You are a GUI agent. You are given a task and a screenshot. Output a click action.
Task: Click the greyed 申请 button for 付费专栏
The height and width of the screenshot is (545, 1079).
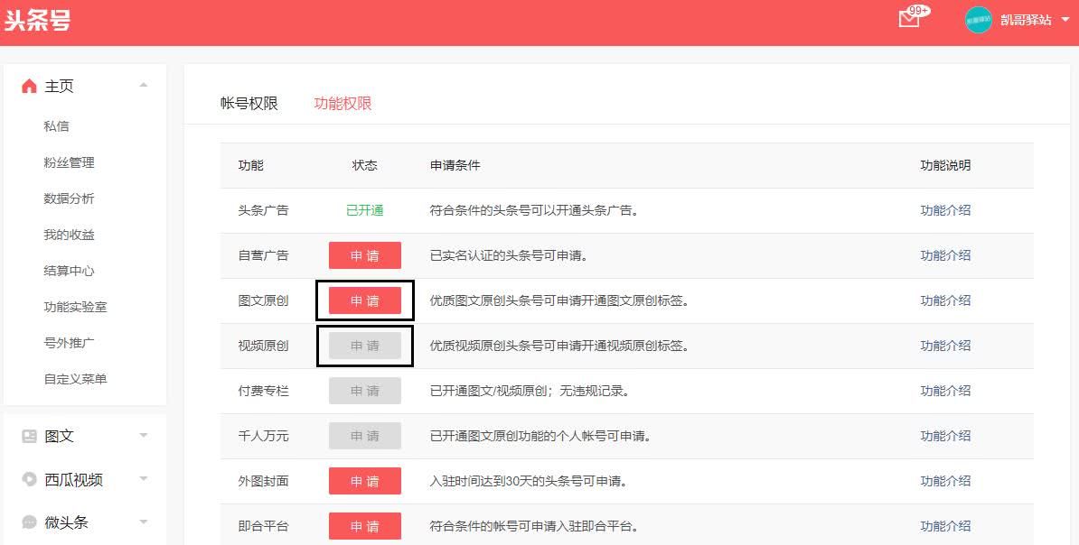pyautogui.click(x=365, y=391)
